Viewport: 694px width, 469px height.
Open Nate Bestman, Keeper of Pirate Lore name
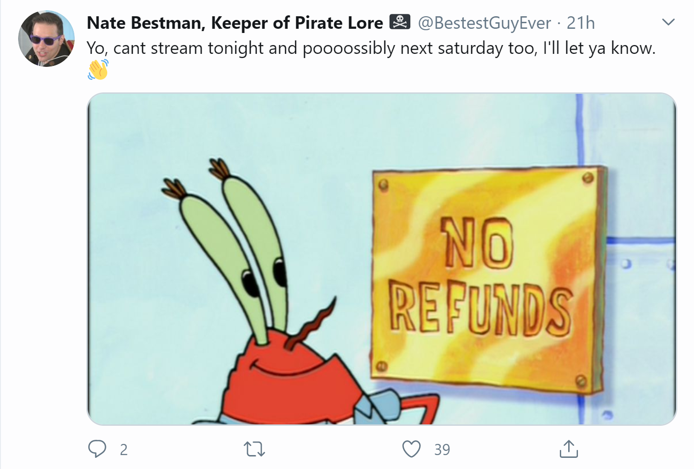click(x=235, y=23)
